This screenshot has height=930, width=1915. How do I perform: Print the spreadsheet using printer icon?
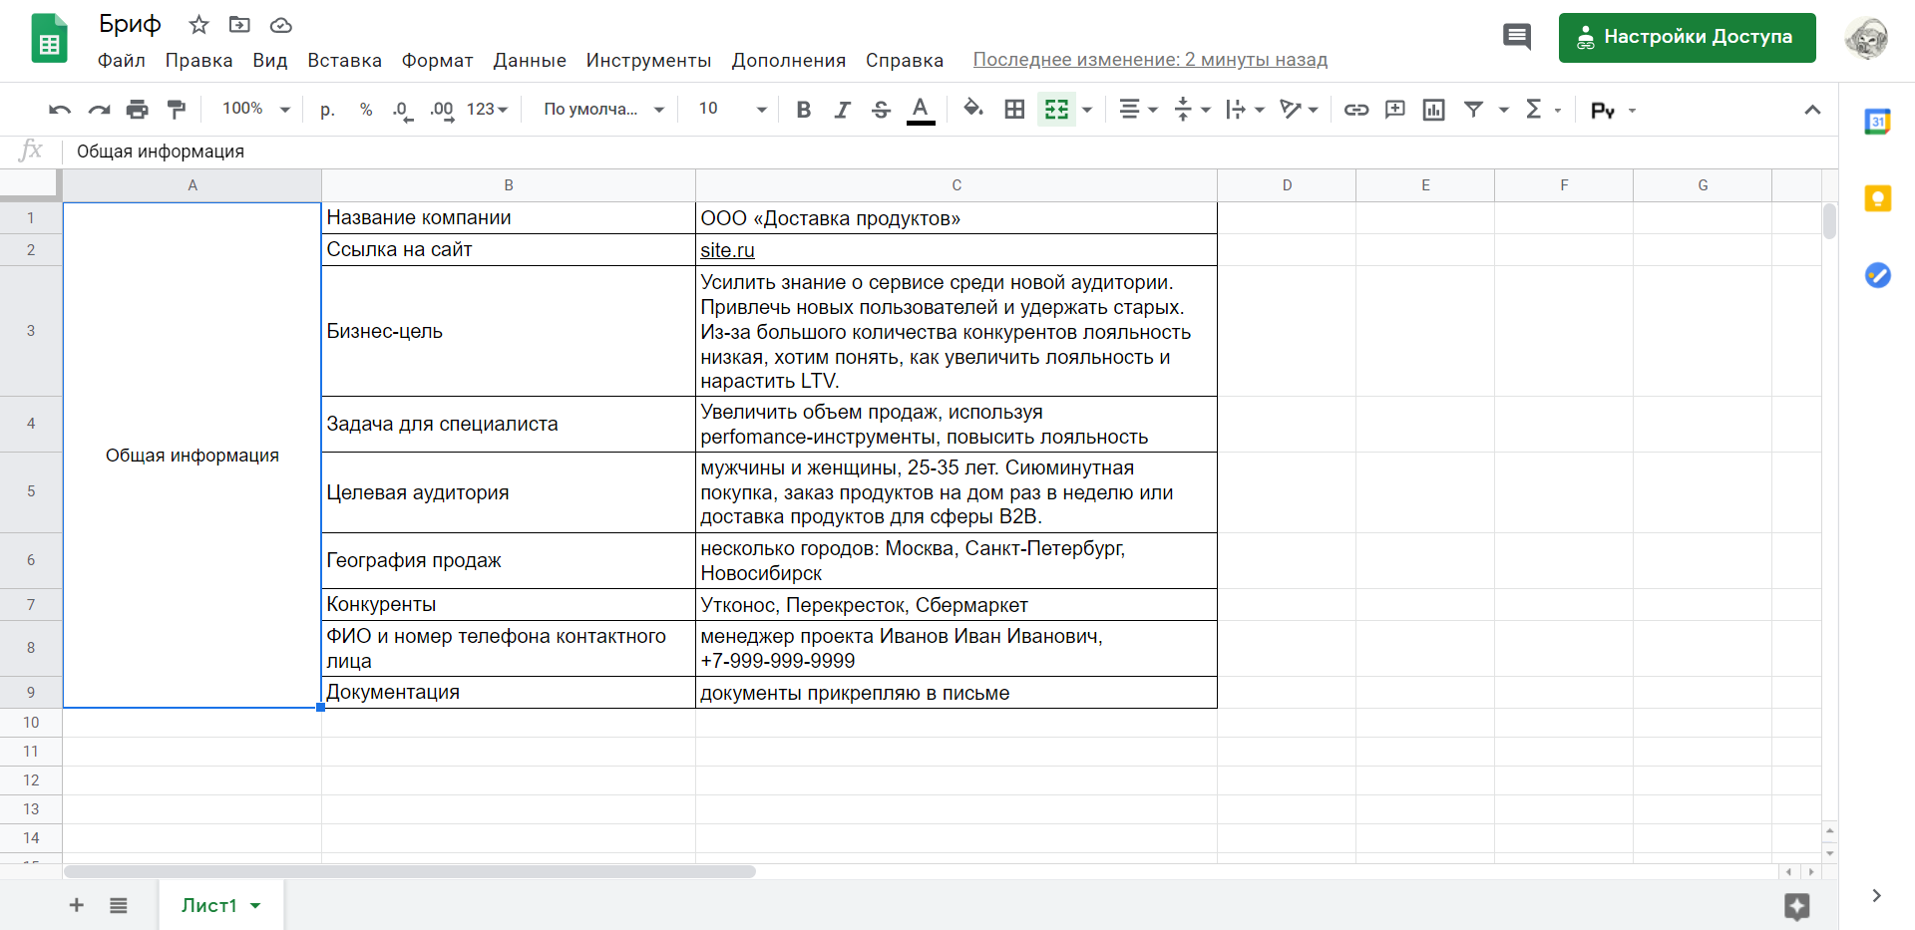pyautogui.click(x=138, y=110)
